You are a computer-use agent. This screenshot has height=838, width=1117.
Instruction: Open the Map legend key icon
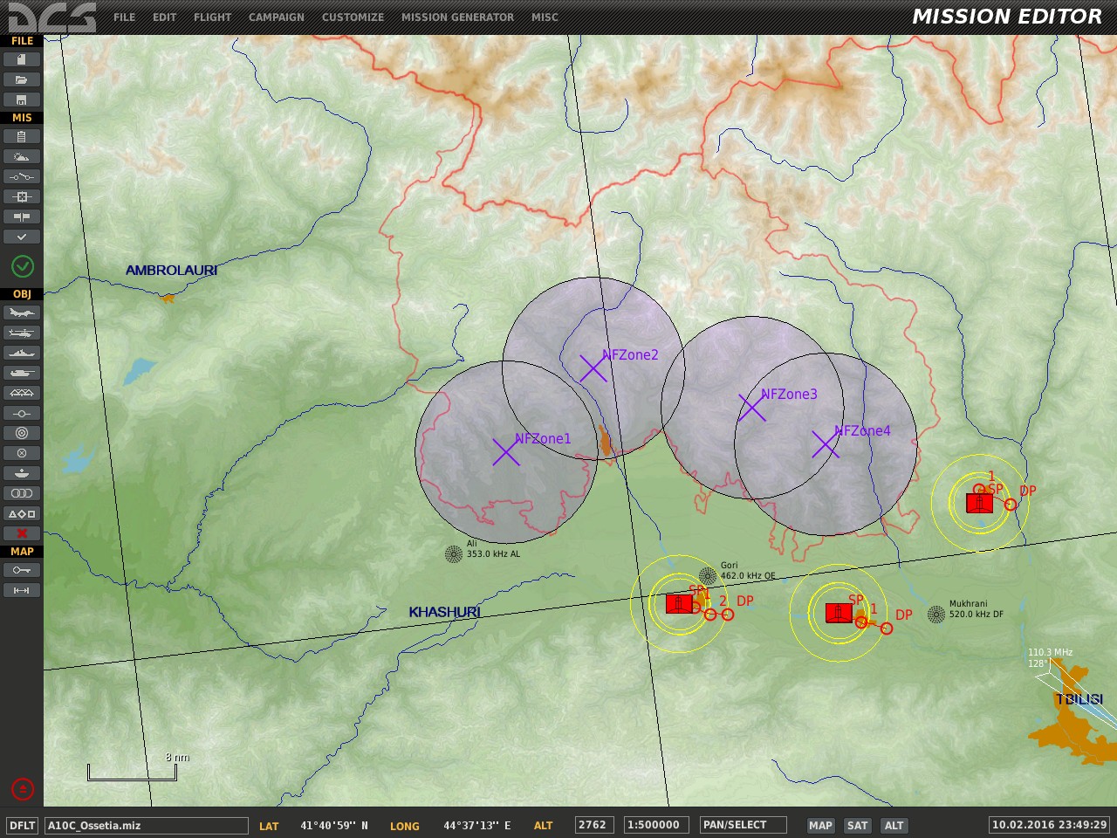point(22,570)
